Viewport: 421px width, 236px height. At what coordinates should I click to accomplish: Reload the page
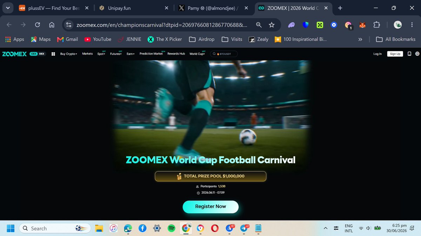[x=38, y=25]
